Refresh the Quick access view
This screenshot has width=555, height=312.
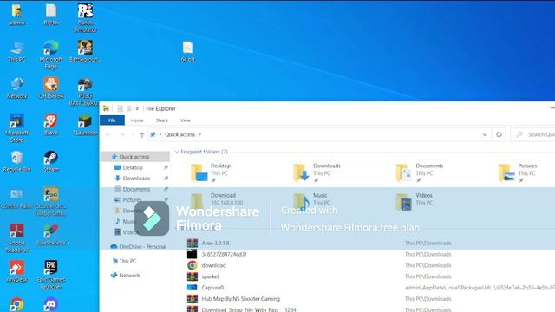coord(499,134)
